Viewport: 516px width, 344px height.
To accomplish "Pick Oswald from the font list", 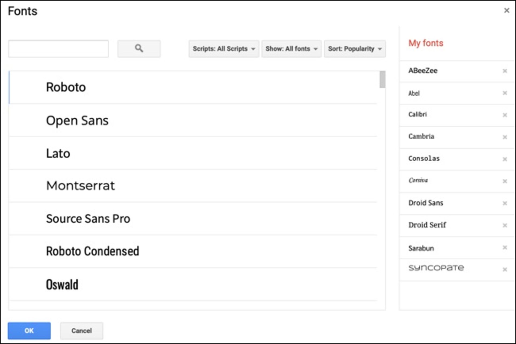I will point(62,284).
